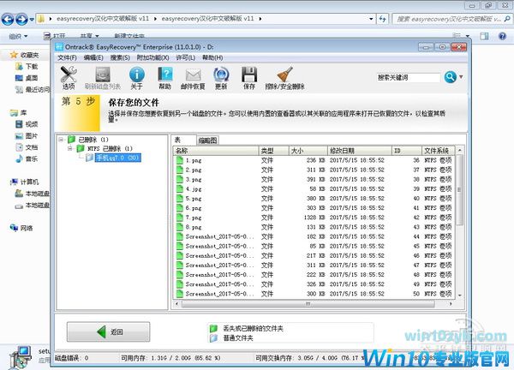
Task: Click Explorer refresh button beside address bar
Action: pyautogui.click(x=382, y=19)
